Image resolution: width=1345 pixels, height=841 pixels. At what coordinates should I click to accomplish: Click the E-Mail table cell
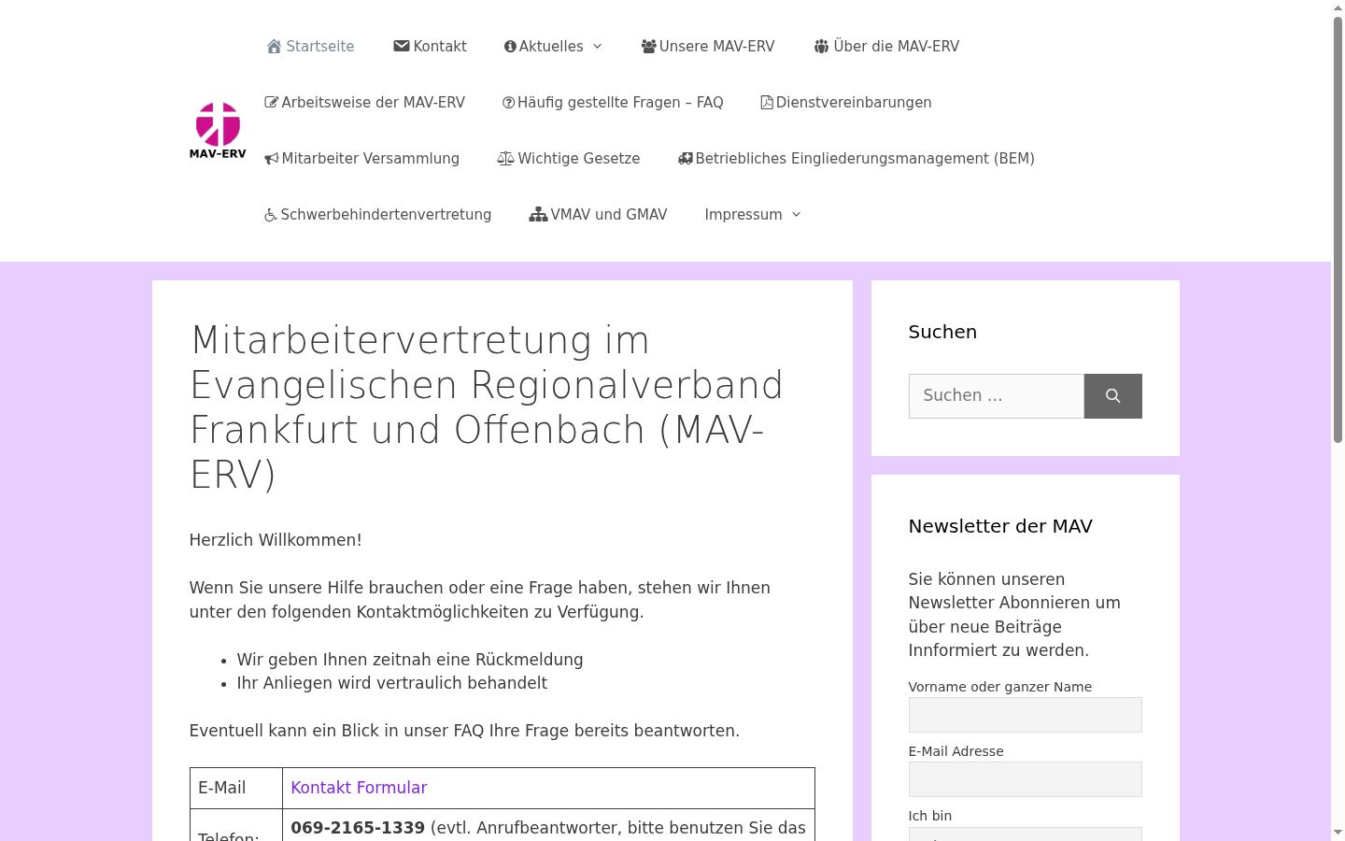coord(236,788)
